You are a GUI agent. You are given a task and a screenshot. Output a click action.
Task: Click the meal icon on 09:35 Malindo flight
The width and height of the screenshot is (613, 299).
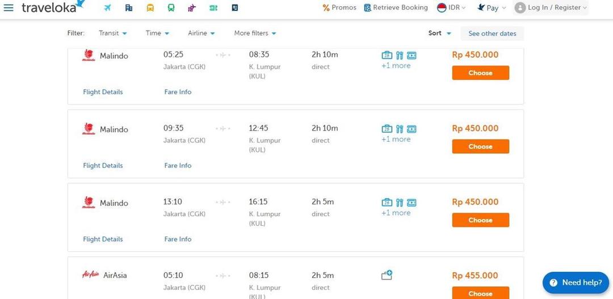pyautogui.click(x=399, y=129)
